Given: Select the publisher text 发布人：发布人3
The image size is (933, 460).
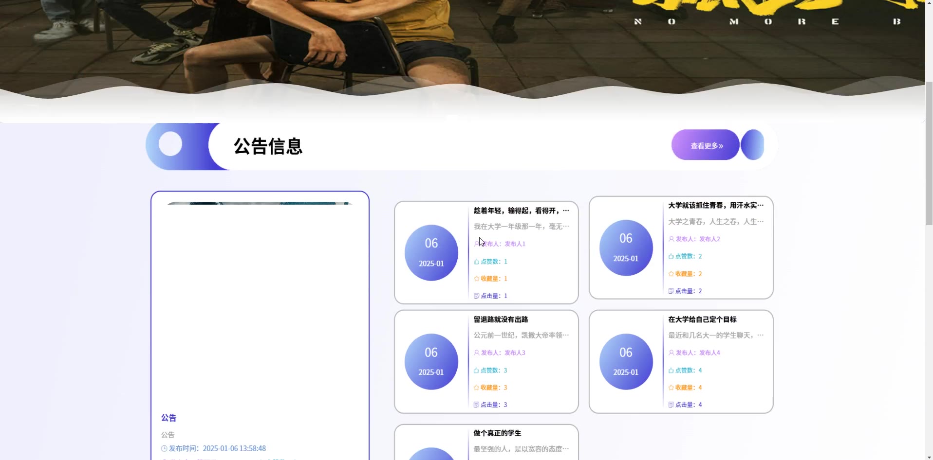Looking at the screenshot, I should [x=503, y=353].
